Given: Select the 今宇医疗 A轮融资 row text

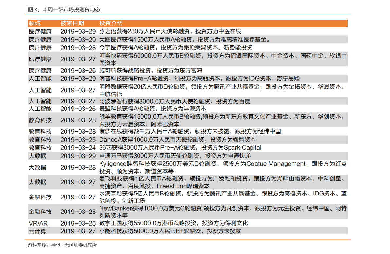Looking at the screenshot, I should (x=176, y=47).
